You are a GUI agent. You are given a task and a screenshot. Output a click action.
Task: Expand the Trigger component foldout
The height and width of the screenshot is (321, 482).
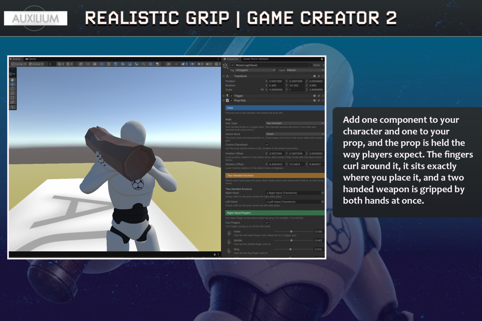coord(224,96)
